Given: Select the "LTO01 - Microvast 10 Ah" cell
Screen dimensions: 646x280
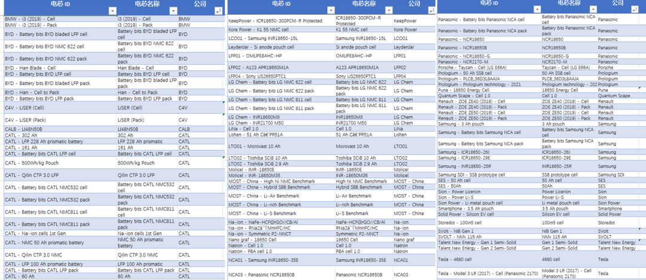Looking at the screenshot, I should [x=281, y=147].
